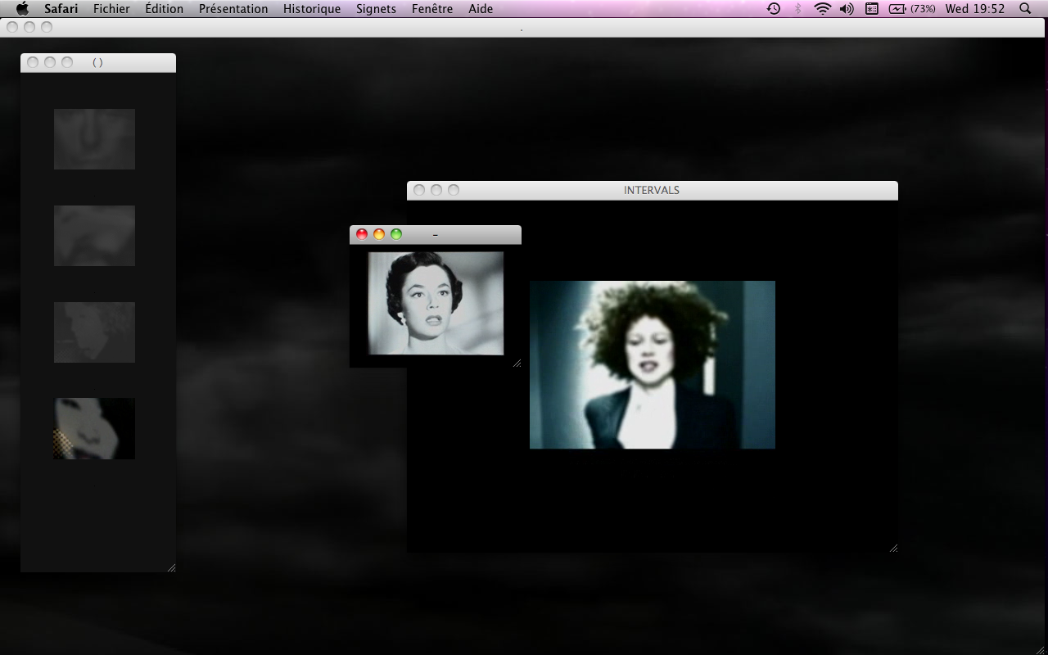Image resolution: width=1048 pixels, height=655 pixels.
Task: Open the Apple menu
Action: [22, 9]
